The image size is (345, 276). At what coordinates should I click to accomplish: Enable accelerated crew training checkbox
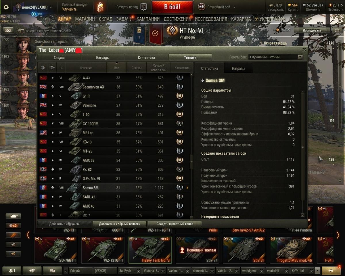tap(22, 31)
